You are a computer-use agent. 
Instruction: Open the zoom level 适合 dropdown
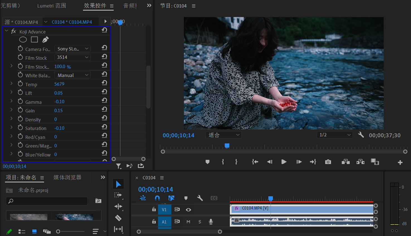[x=223, y=135]
